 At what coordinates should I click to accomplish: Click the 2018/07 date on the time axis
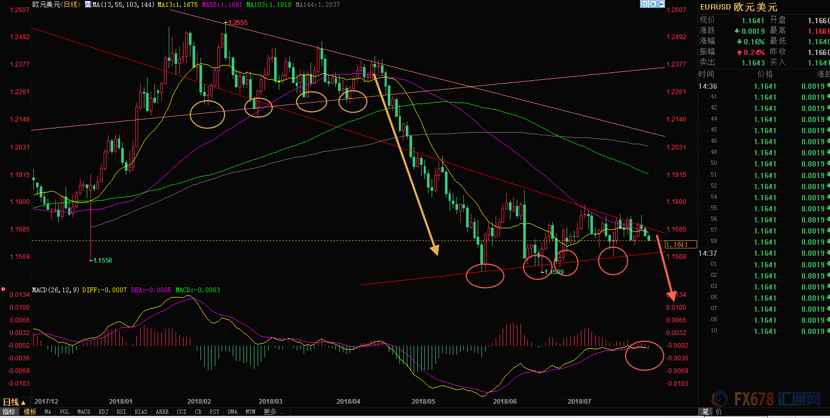(x=579, y=402)
